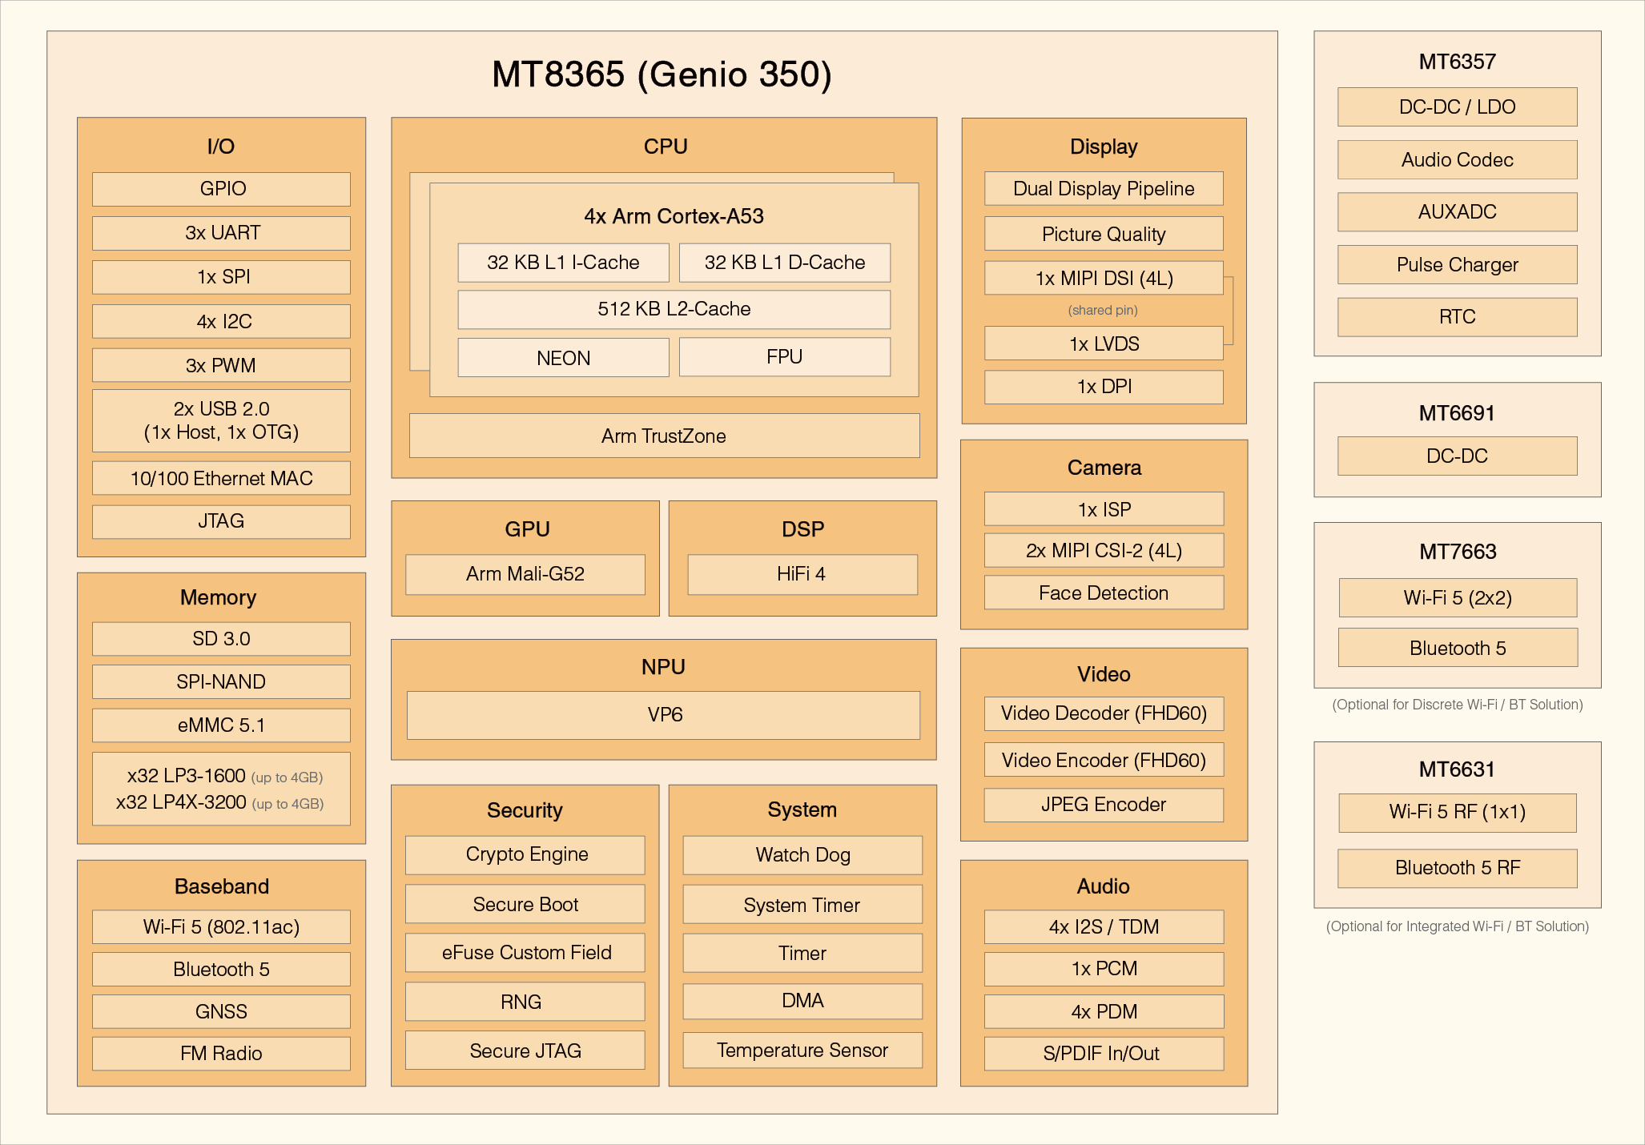Click the eMMC 5.1 memory block
Screen dimensions: 1645x1145
(x=221, y=725)
